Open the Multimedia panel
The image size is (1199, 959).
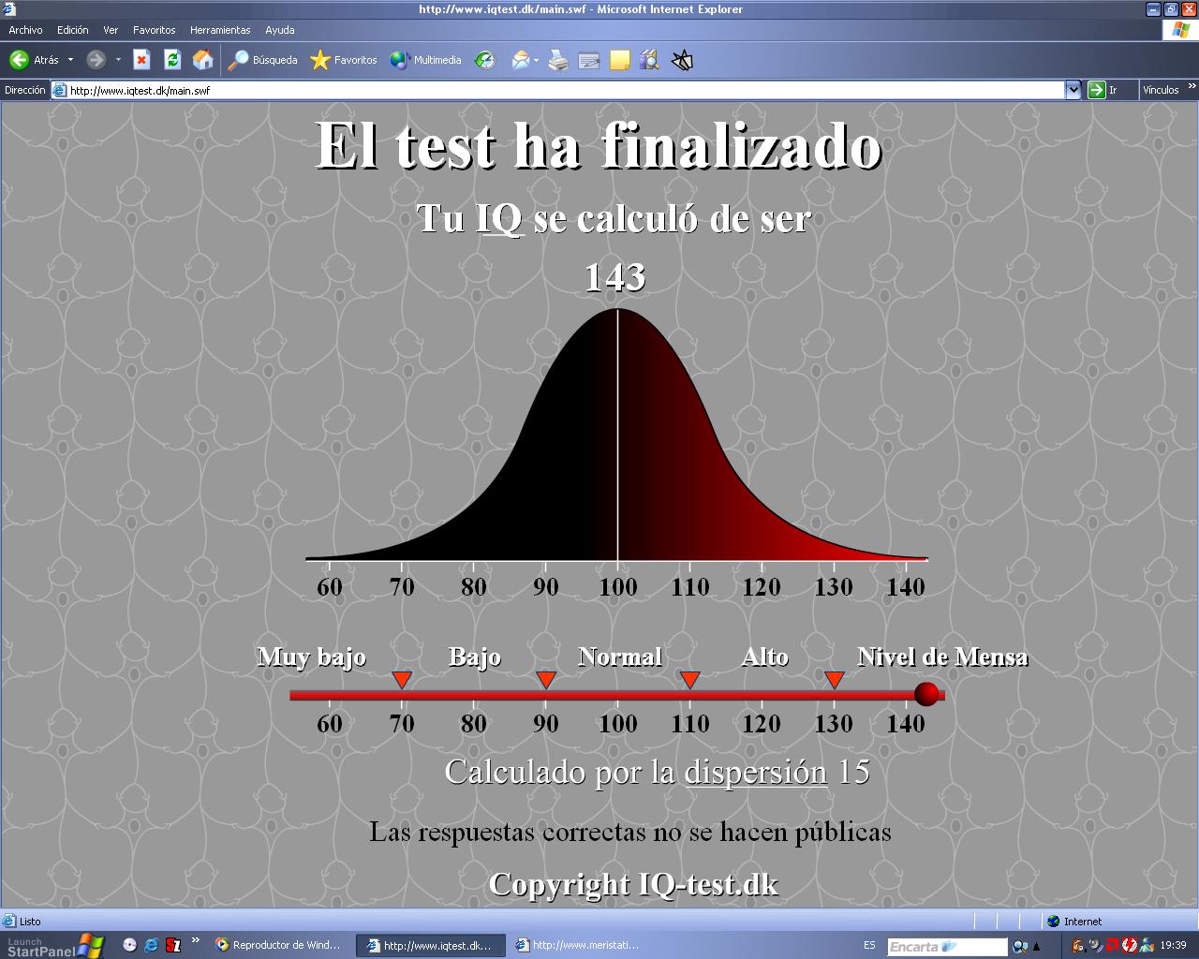(x=426, y=60)
